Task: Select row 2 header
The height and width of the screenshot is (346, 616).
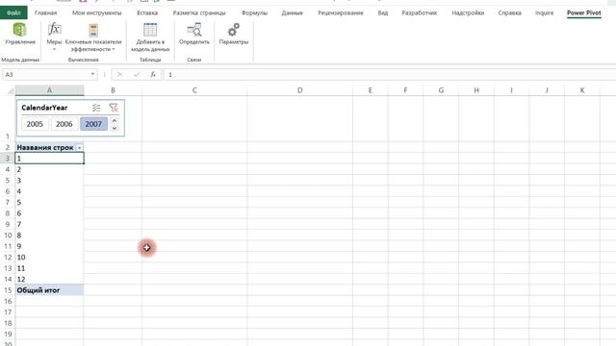Action: 8,147
